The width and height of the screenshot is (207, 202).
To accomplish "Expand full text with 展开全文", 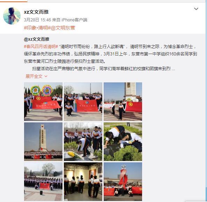I will point(34,76).
